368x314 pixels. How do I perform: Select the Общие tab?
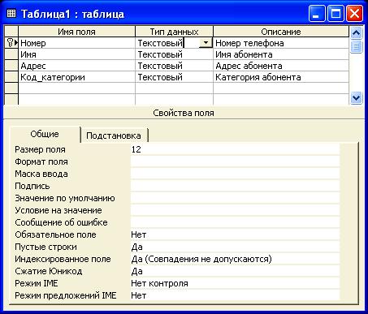point(45,134)
